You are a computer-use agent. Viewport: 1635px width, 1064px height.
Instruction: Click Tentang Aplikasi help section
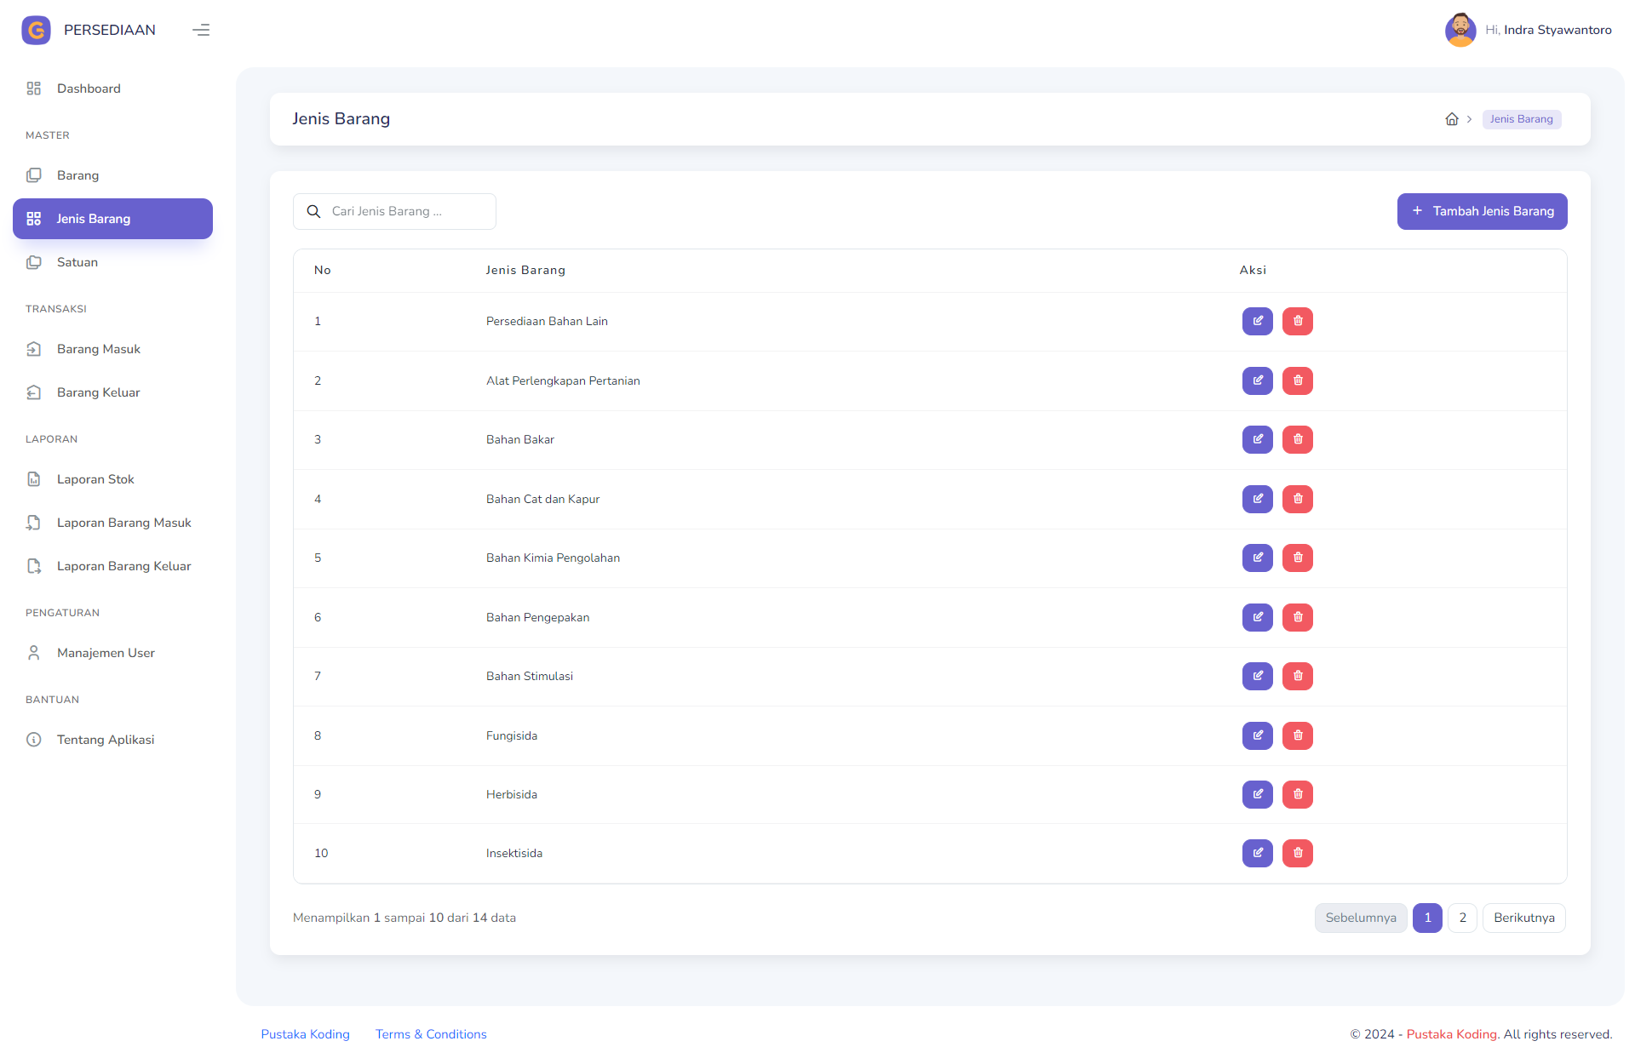[x=105, y=740]
